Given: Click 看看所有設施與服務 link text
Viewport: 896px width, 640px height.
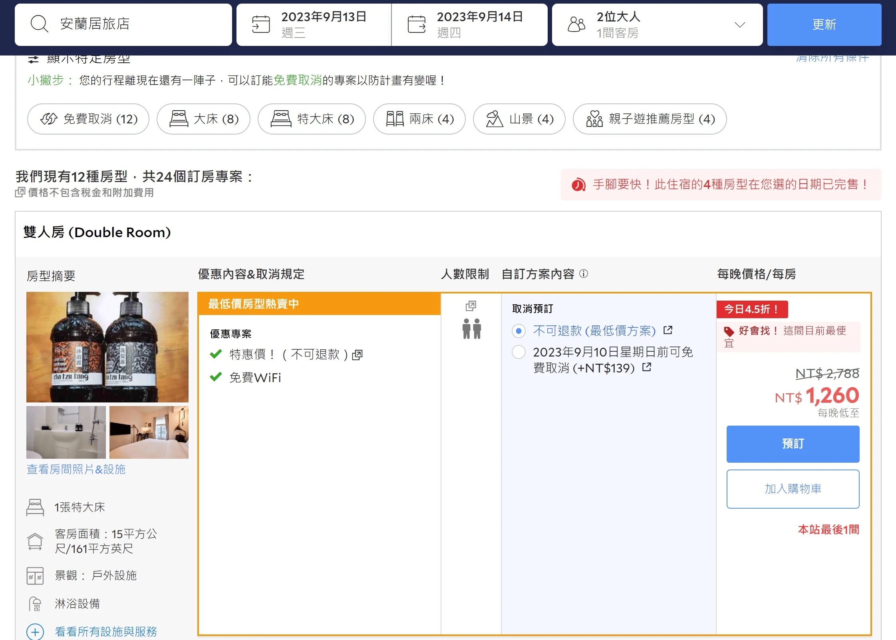Looking at the screenshot, I should pyautogui.click(x=106, y=632).
